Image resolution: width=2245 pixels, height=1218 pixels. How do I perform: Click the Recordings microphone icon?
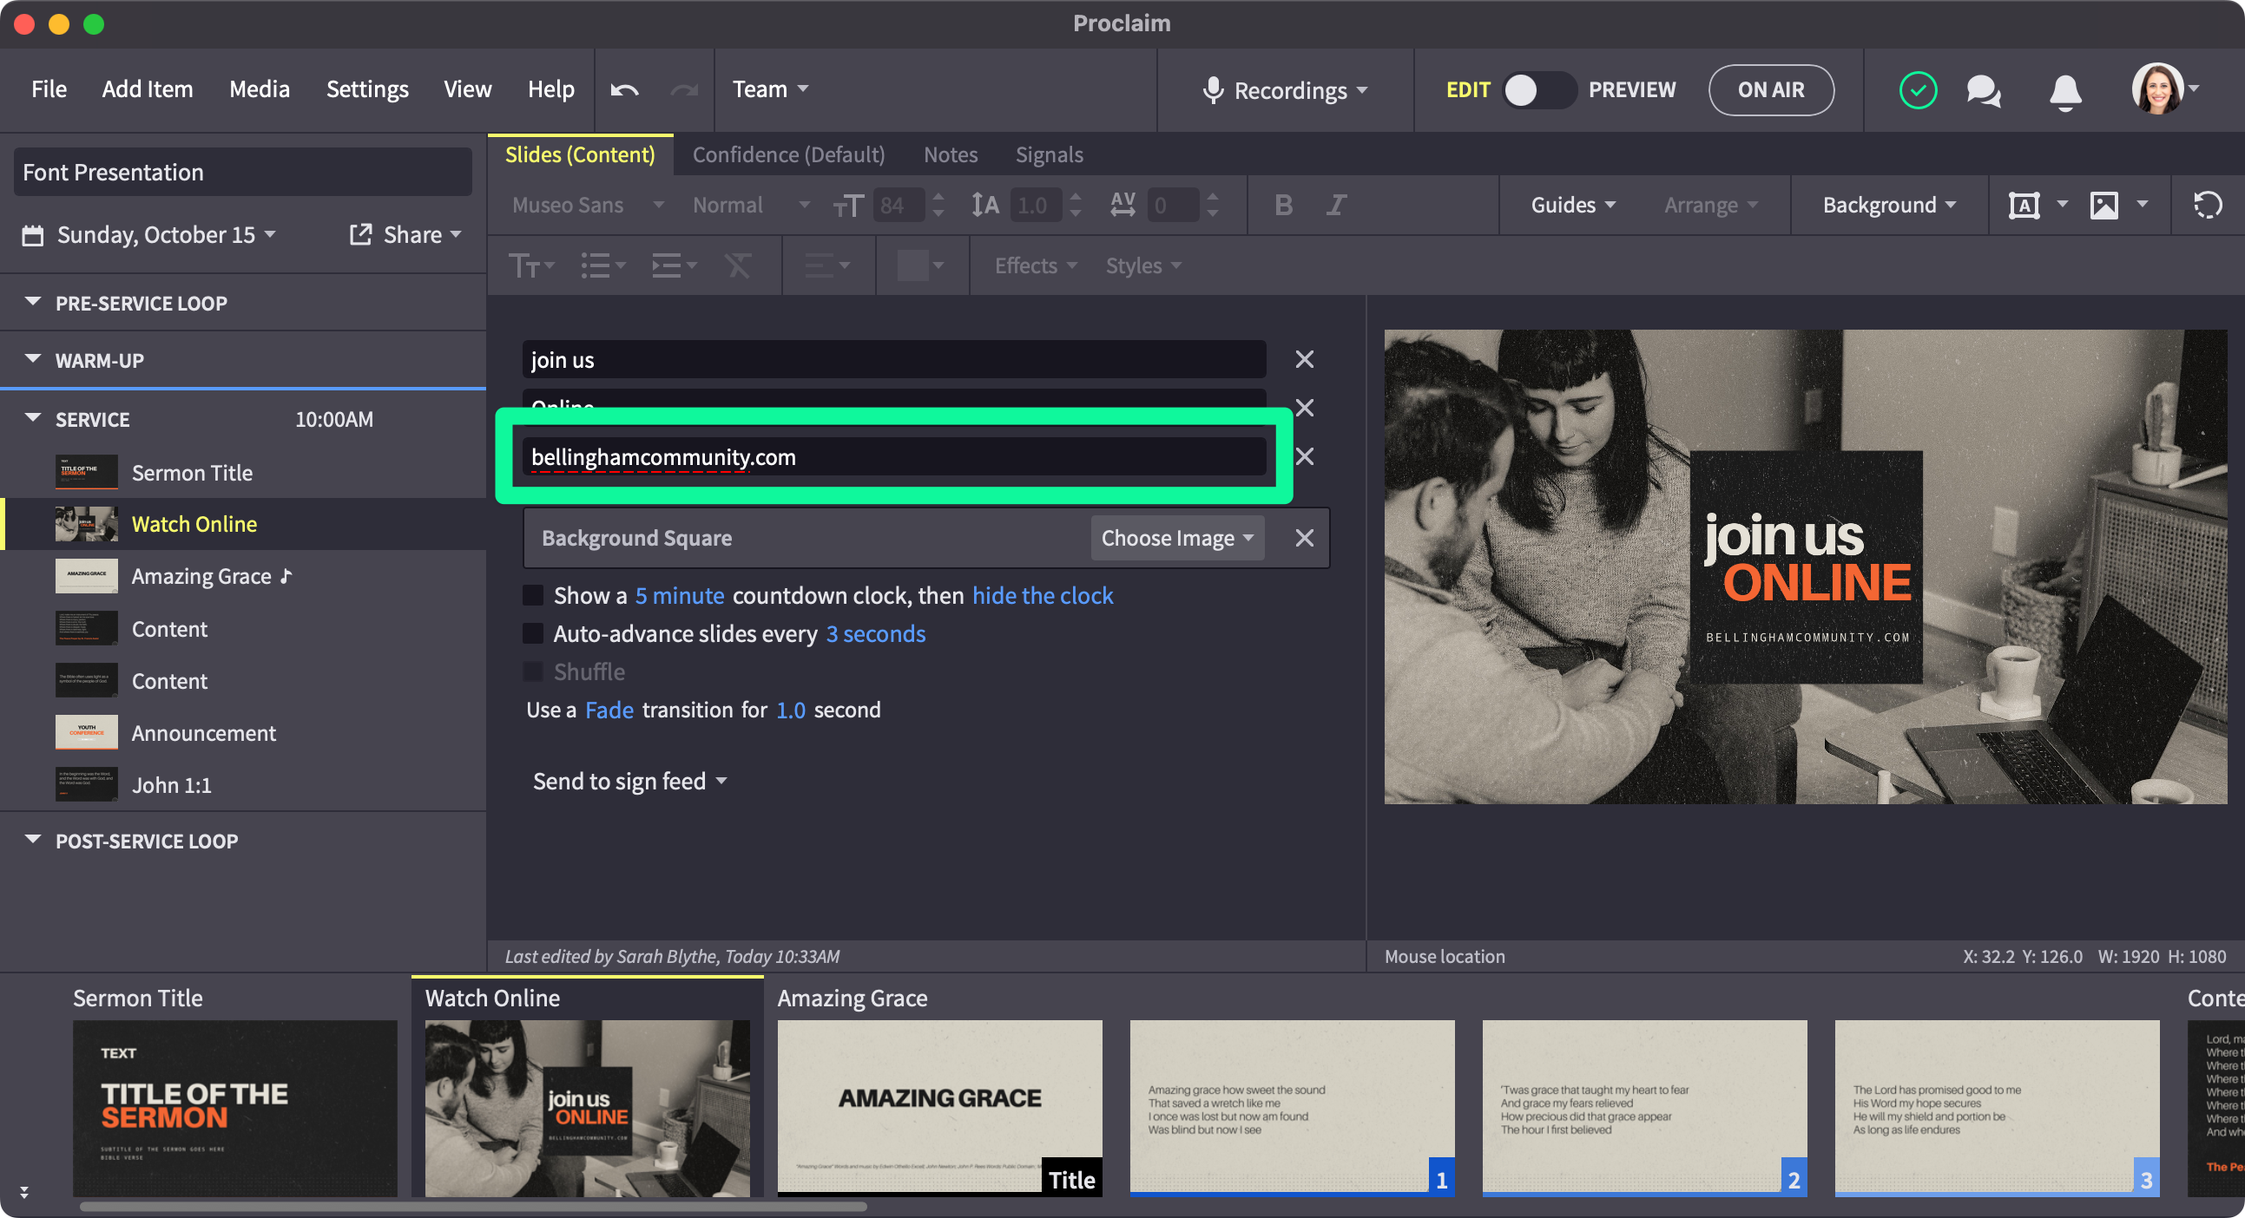coord(1212,90)
